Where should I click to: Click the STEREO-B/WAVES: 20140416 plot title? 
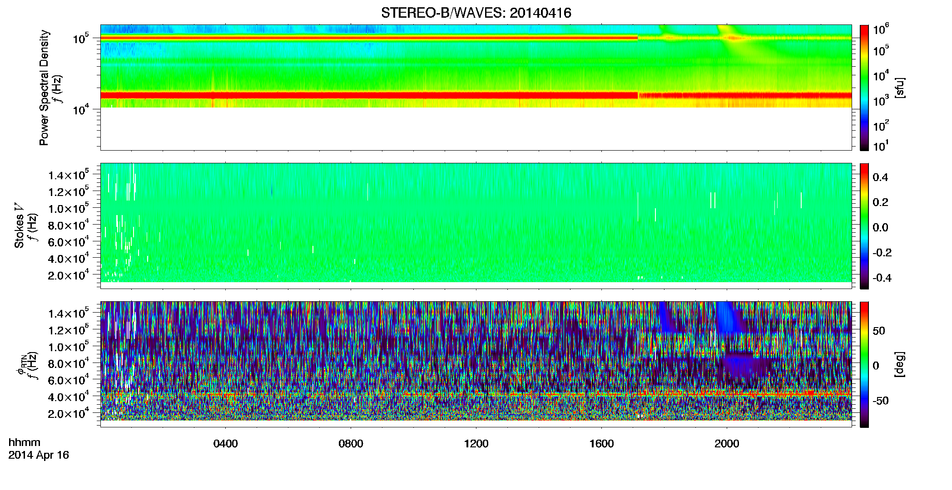coord(476,13)
